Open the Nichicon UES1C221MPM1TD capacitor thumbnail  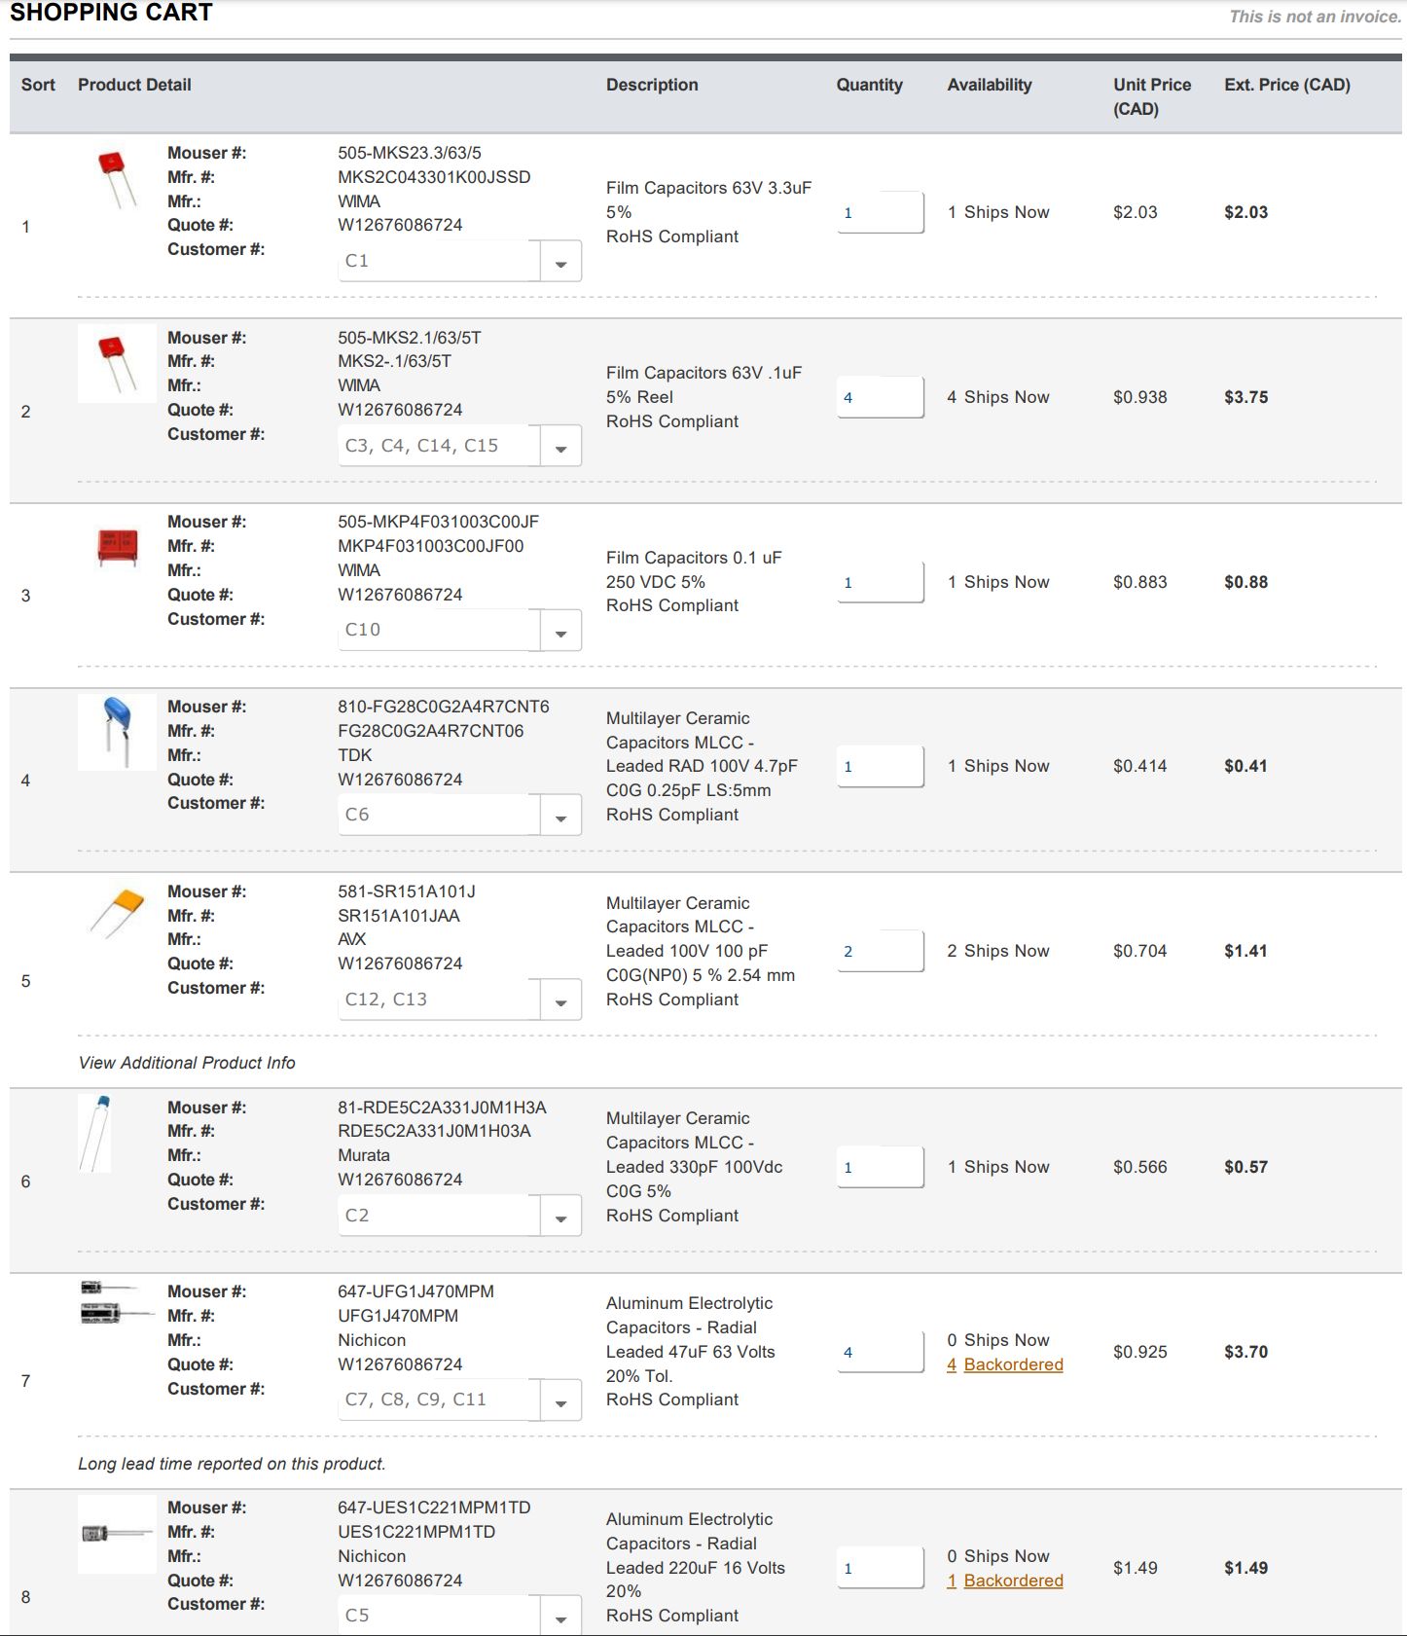click(x=117, y=1534)
